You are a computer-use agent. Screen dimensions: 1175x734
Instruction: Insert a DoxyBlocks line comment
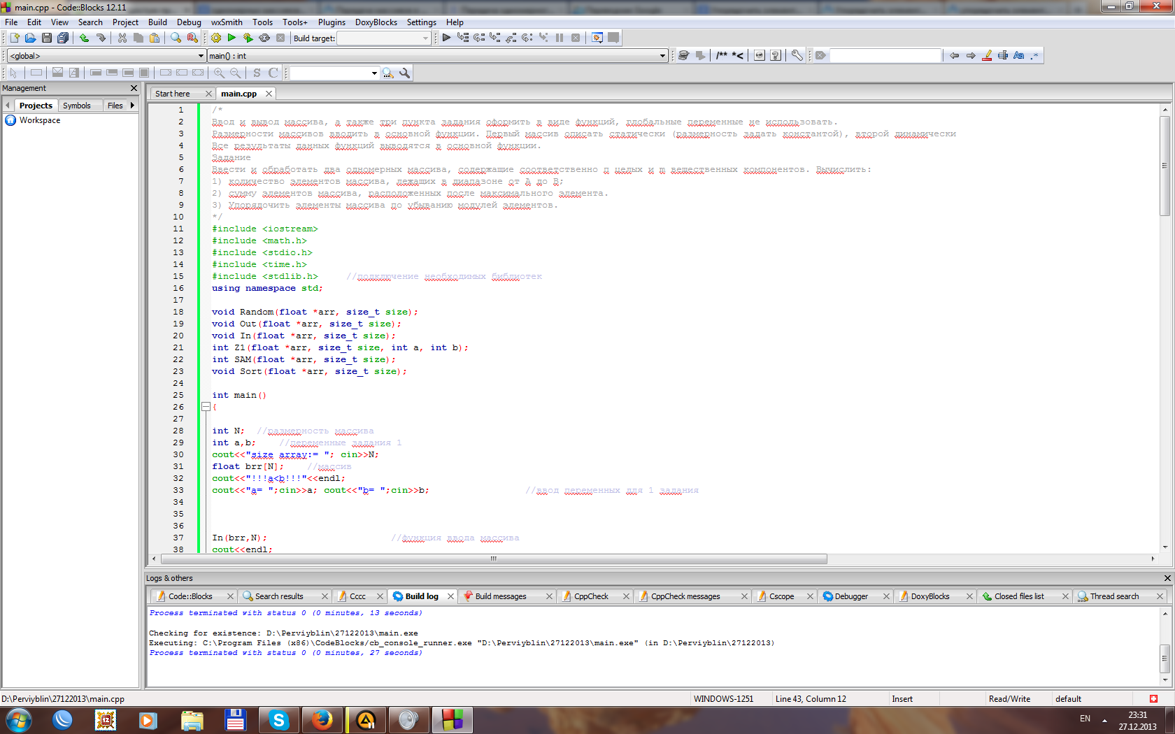tap(738, 55)
